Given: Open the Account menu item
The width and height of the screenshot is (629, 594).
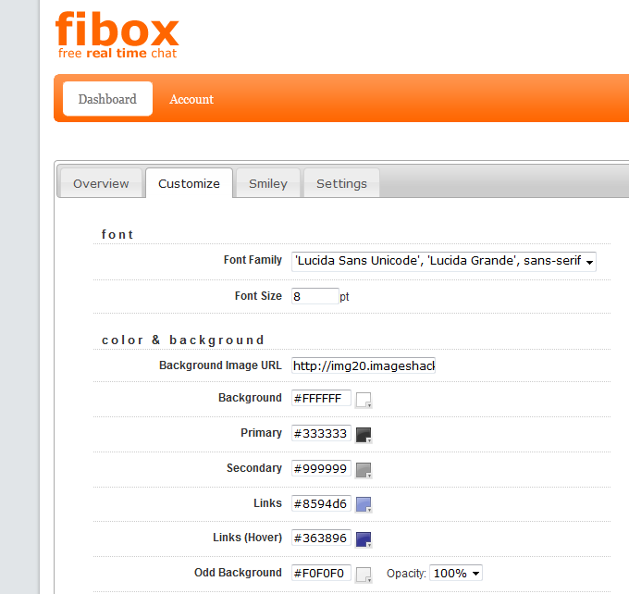Looking at the screenshot, I should coord(191,99).
